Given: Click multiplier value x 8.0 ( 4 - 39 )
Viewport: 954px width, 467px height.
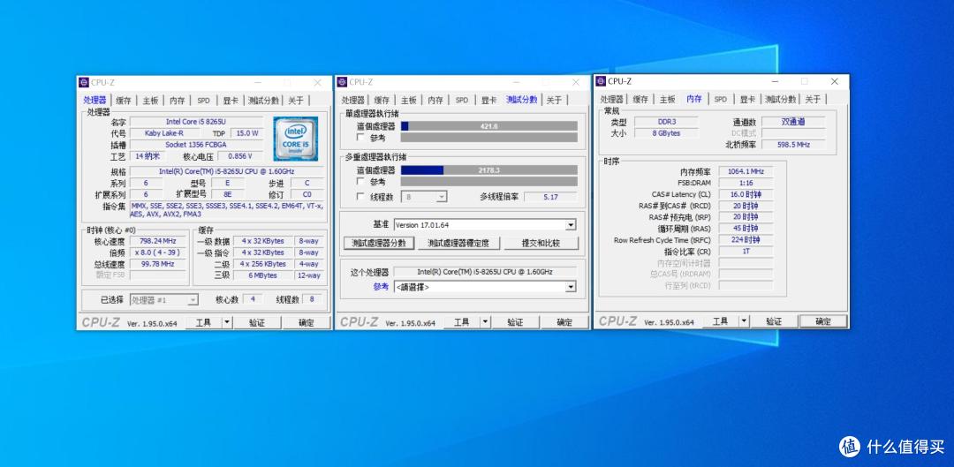Looking at the screenshot, I should pyautogui.click(x=157, y=252).
